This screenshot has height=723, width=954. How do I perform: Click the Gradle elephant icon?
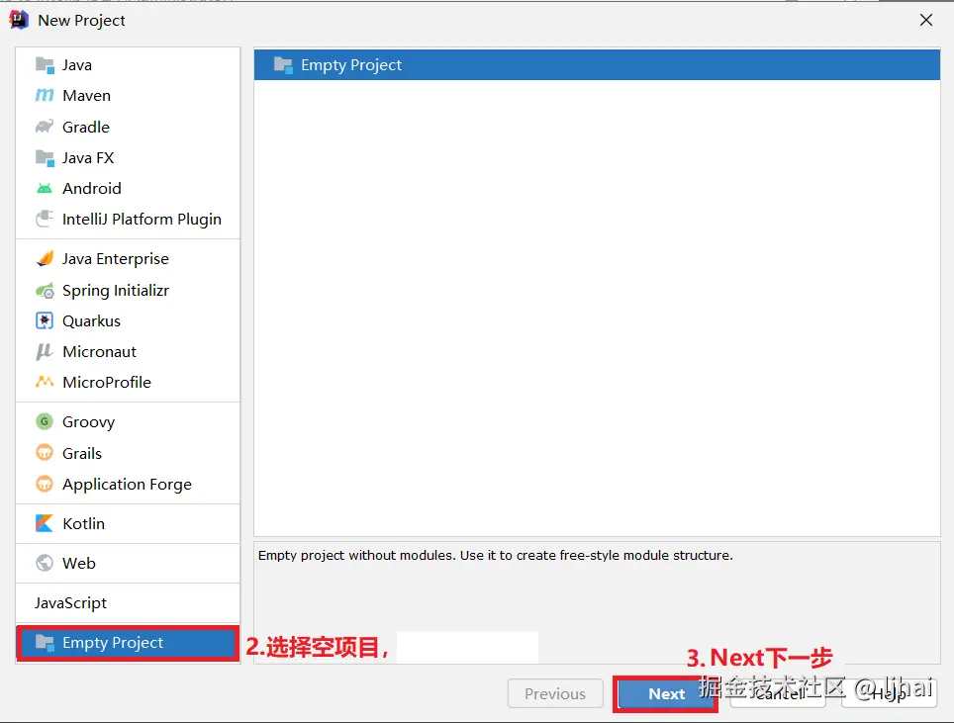point(45,127)
